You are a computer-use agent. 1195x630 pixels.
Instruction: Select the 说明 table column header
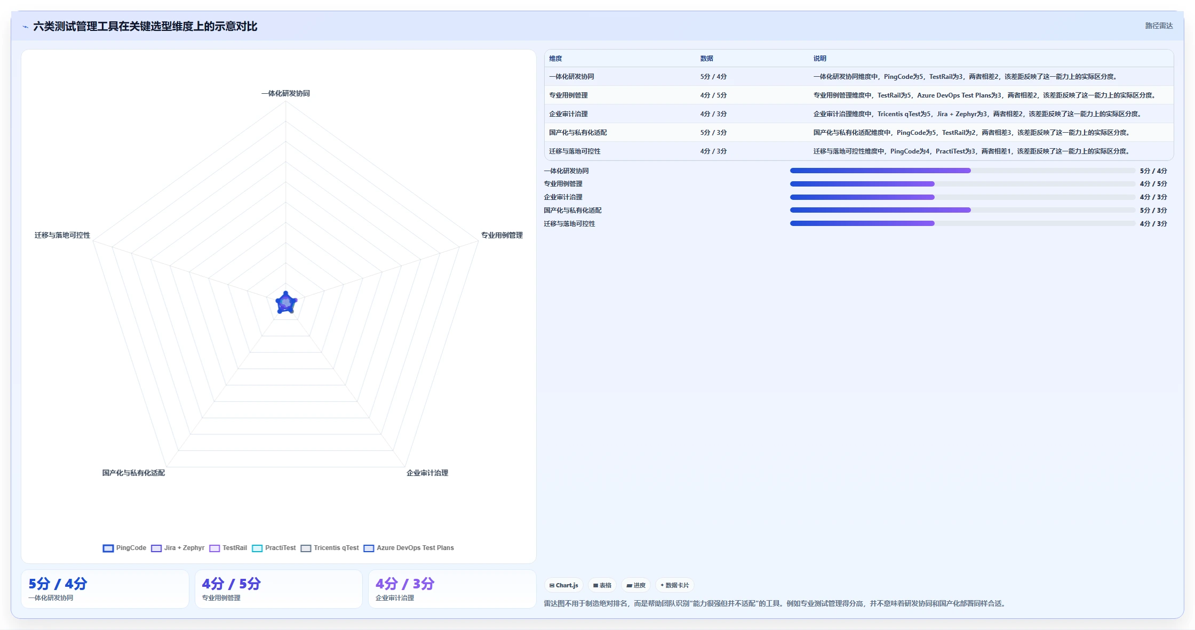point(819,59)
